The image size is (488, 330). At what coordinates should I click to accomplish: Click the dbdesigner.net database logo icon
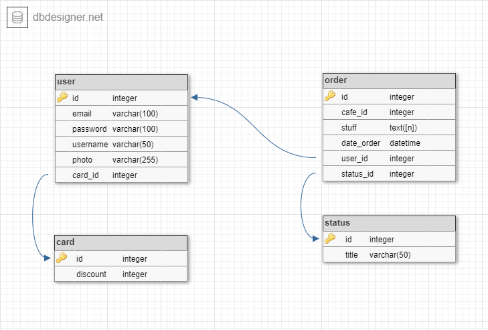(17, 17)
